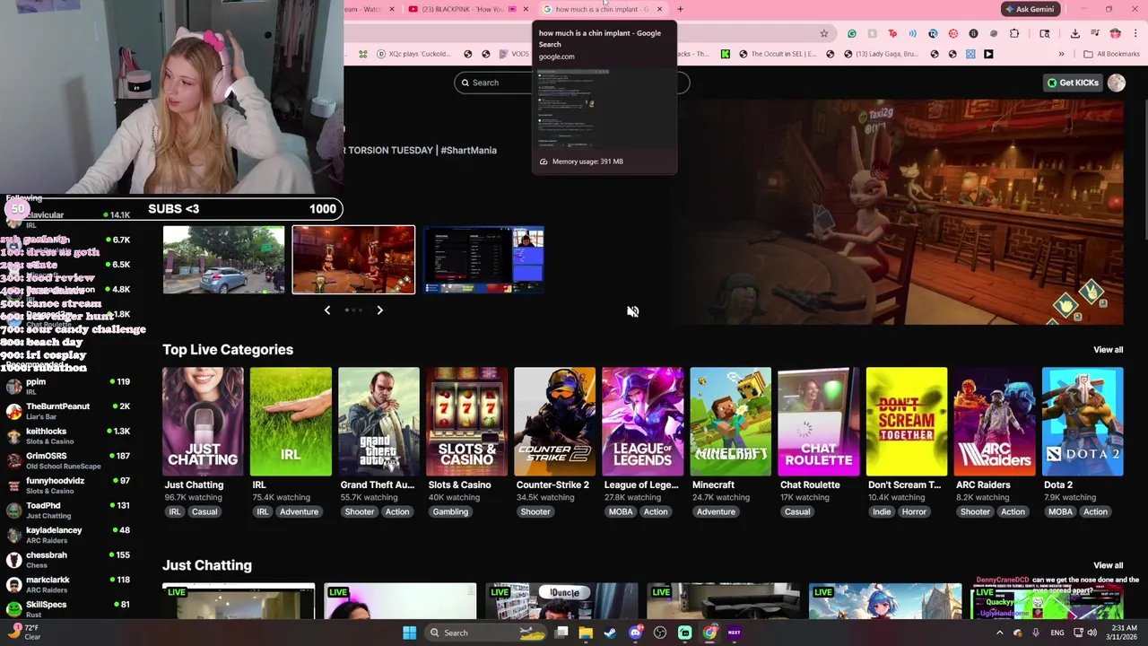Click Indie tag under Don't Scream

point(882,511)
